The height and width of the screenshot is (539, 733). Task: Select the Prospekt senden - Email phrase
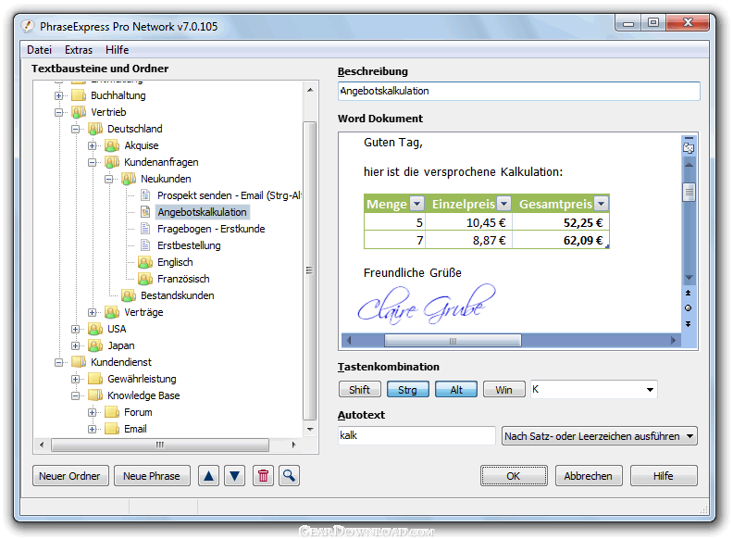pos(230,195)
